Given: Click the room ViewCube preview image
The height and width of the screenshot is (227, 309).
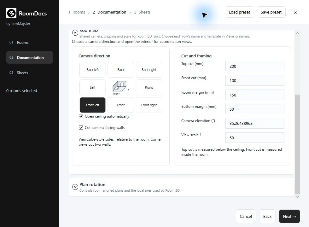Looking at the screenshot, I should pos(120,88).
